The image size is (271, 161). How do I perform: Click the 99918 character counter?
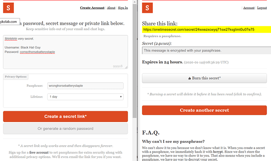coord(118,66)
